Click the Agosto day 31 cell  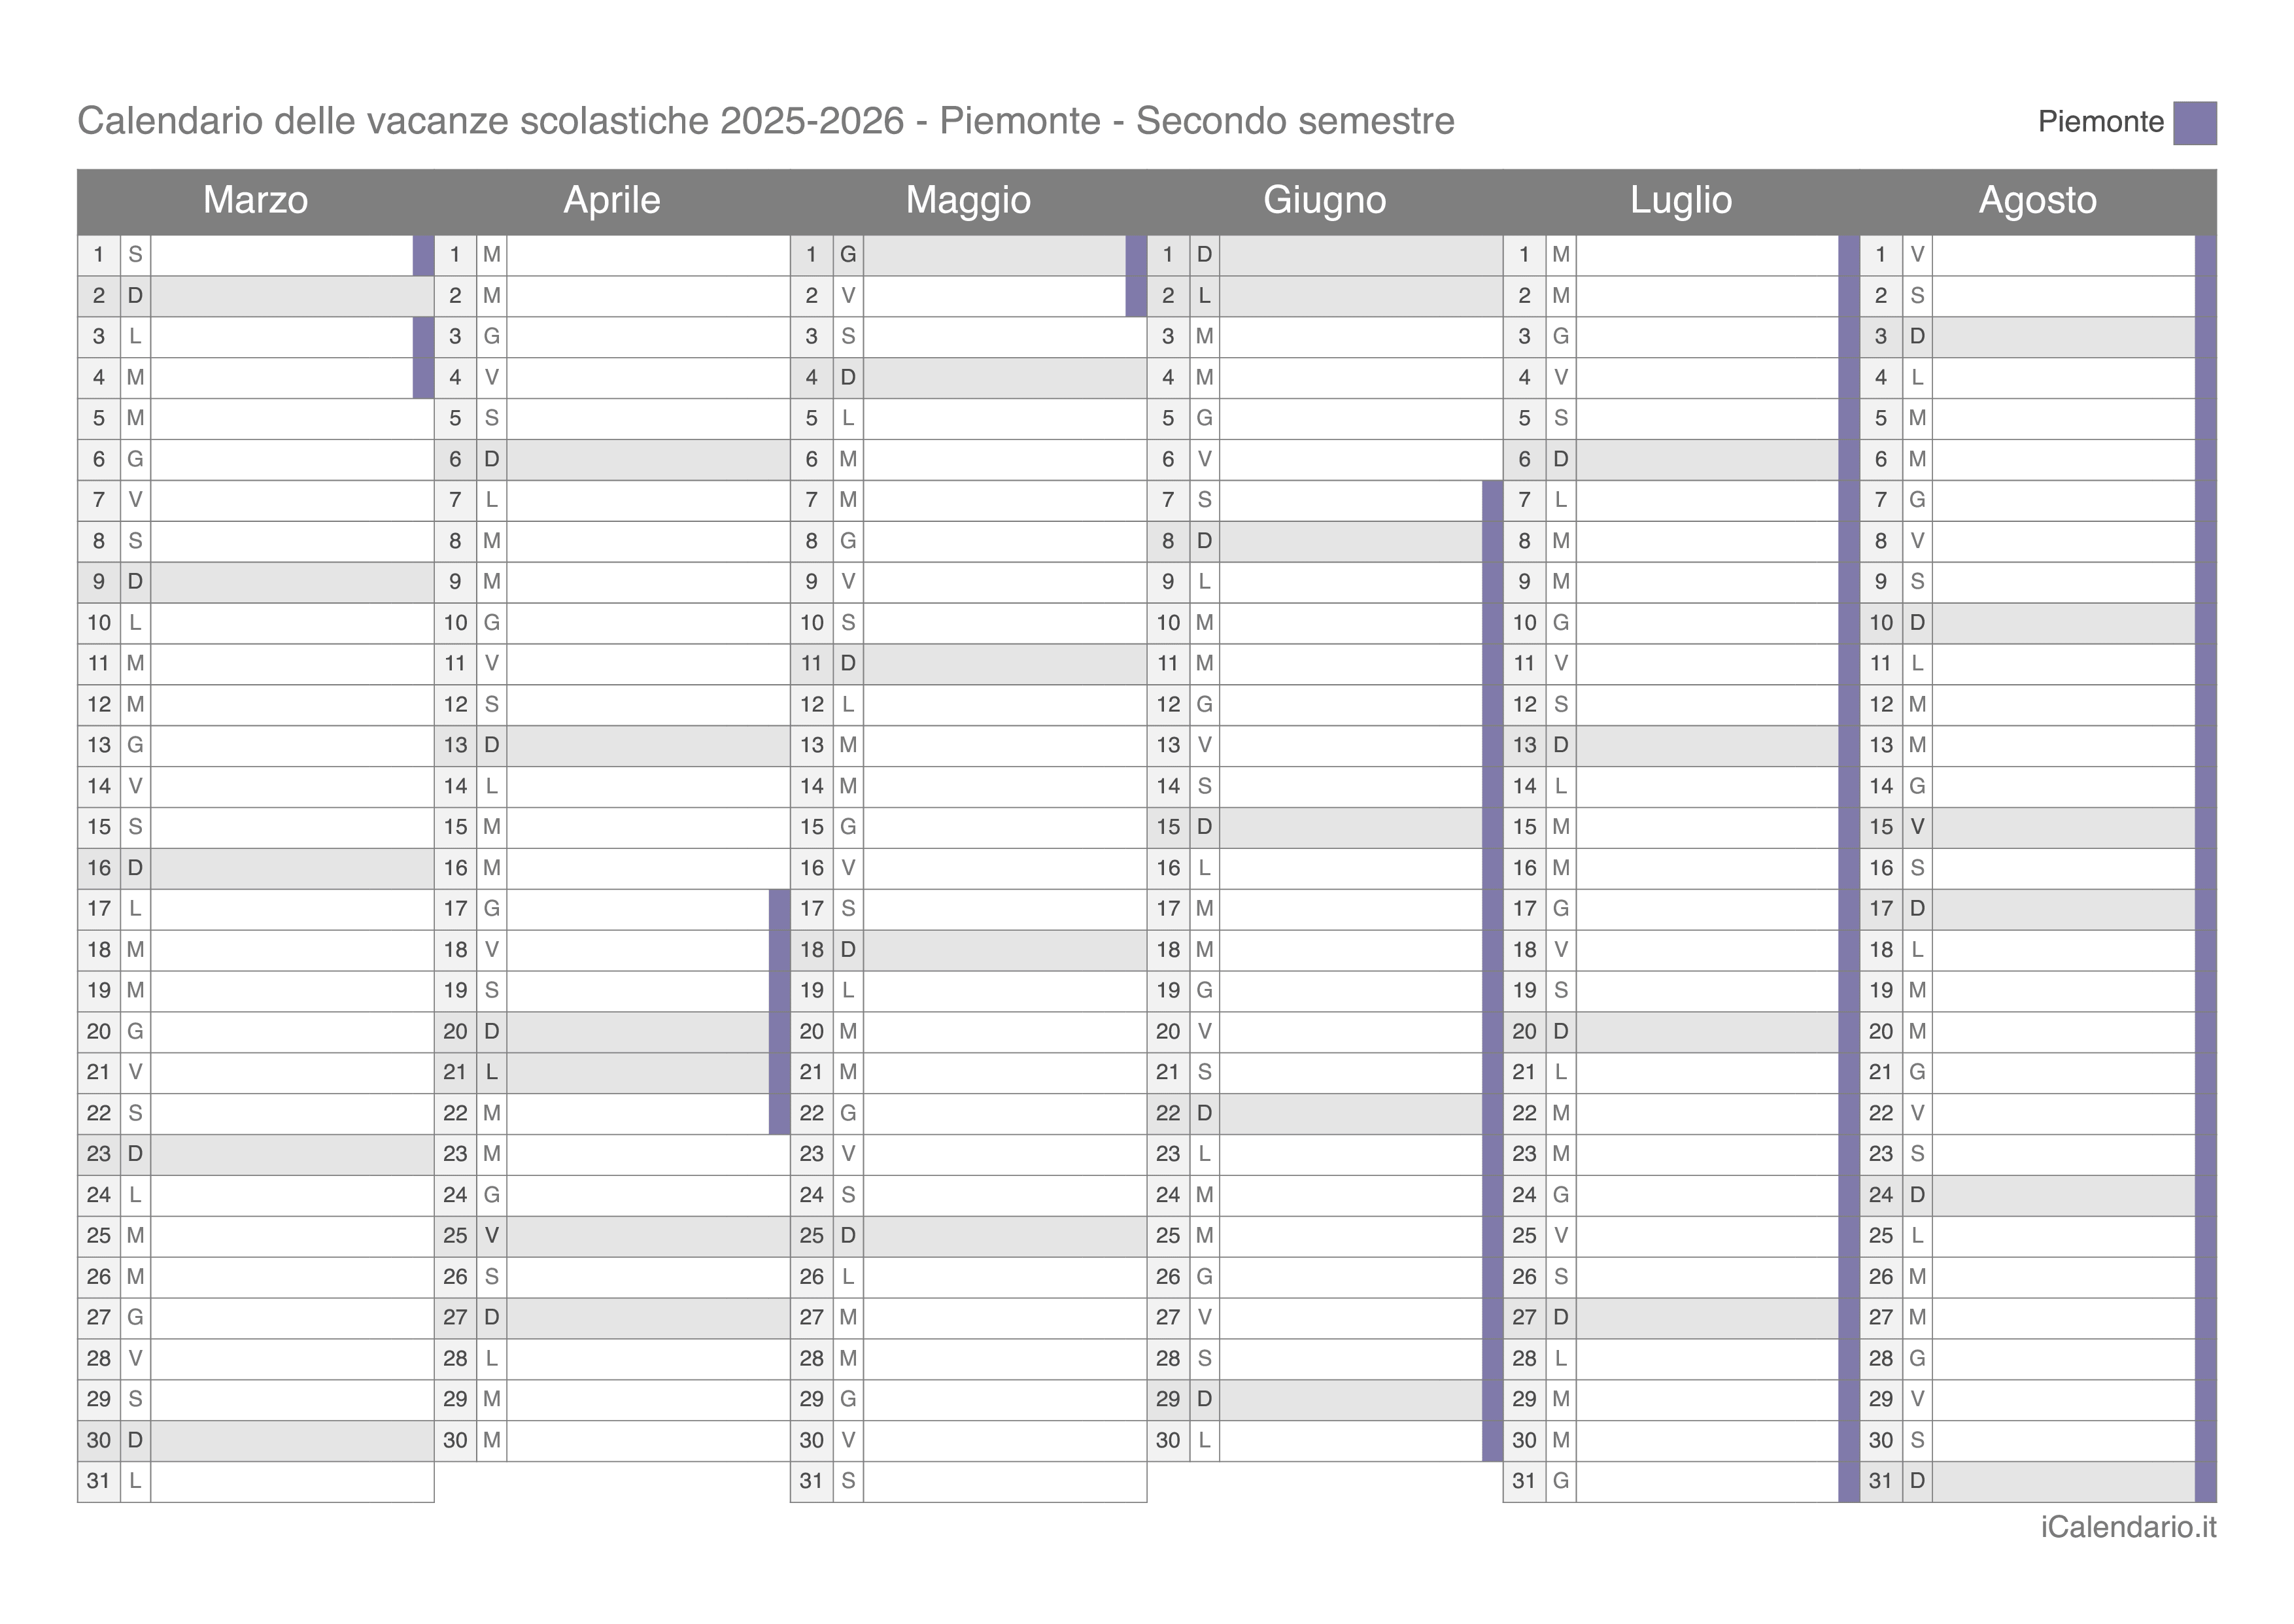(2038, 1481)
